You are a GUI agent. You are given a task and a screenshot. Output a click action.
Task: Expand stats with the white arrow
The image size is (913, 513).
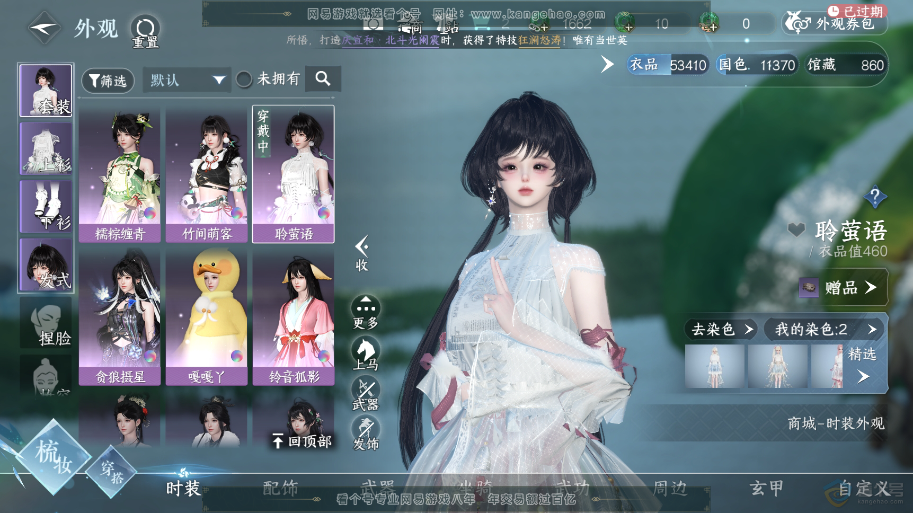(x=607, y=65)
